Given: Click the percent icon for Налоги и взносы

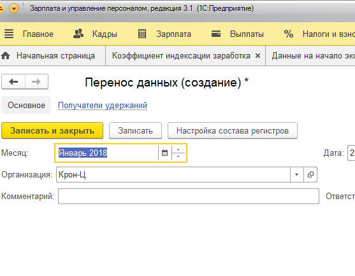Looking at the screenshot, I should pyautogui.click(x=289, y=34).
